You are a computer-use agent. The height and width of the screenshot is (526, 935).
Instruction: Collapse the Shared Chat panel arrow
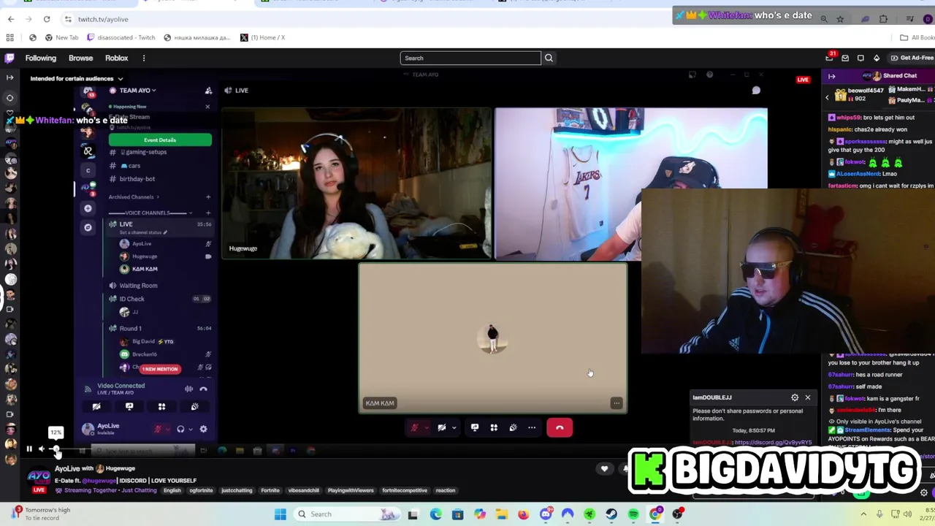(x=831, y=76)
